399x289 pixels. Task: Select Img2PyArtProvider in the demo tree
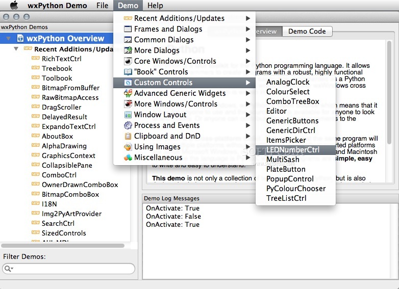pos(71,214)
